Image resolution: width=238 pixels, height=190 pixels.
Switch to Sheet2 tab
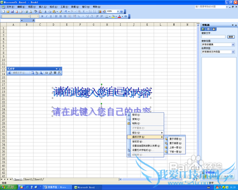tap(28, 179)
